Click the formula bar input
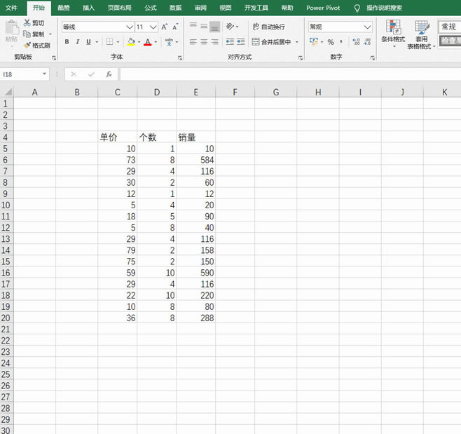The width and height of the screenshot is (461, 434). click(291, 74)
